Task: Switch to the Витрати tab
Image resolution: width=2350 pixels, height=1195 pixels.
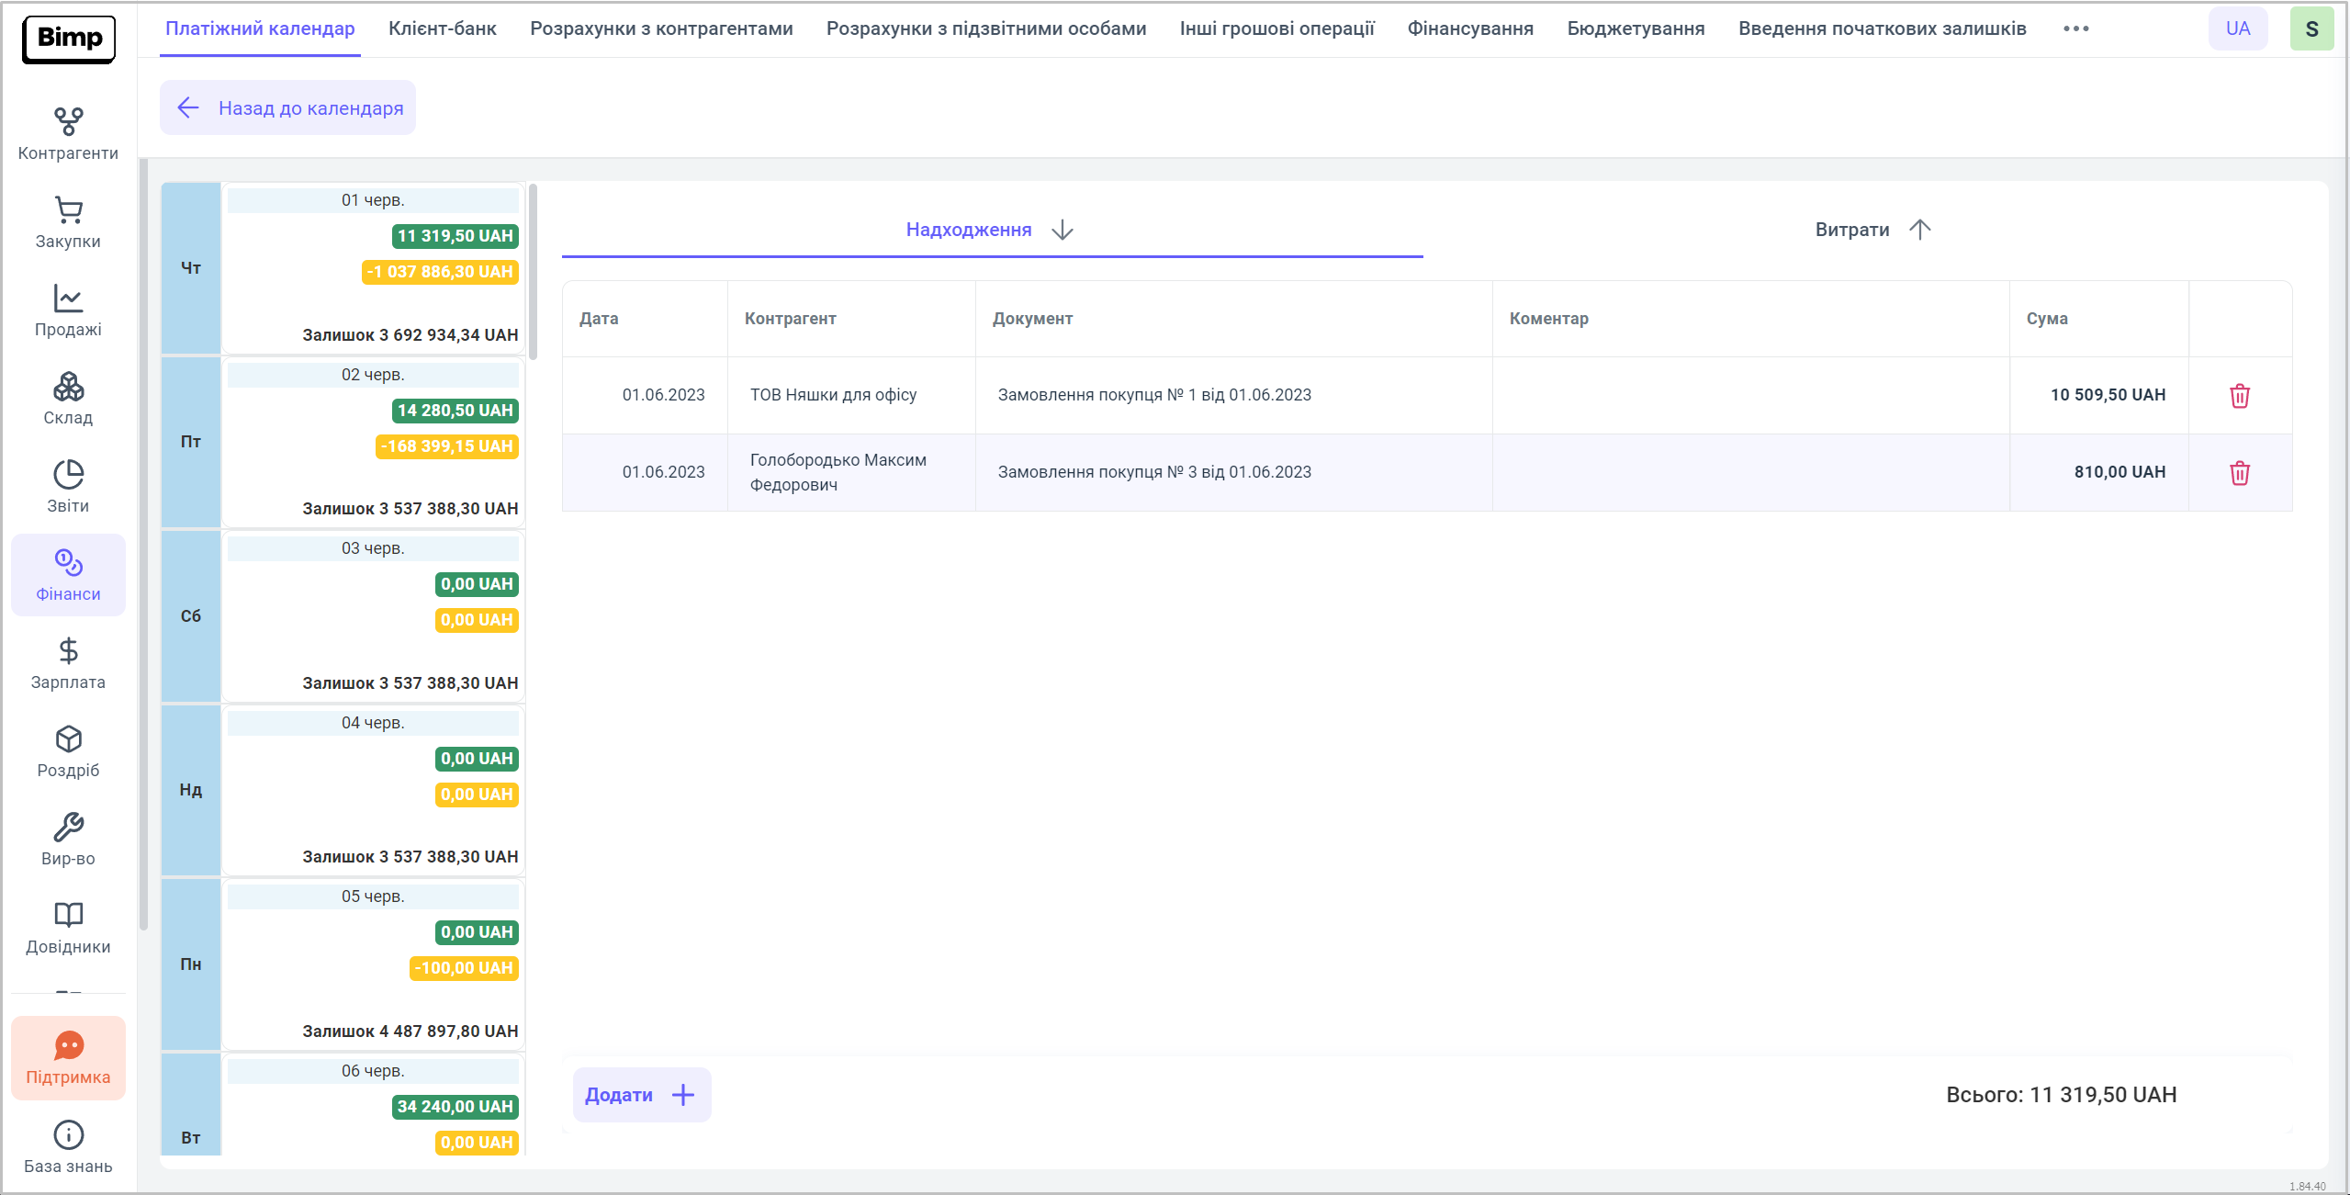Action: 1872,230
